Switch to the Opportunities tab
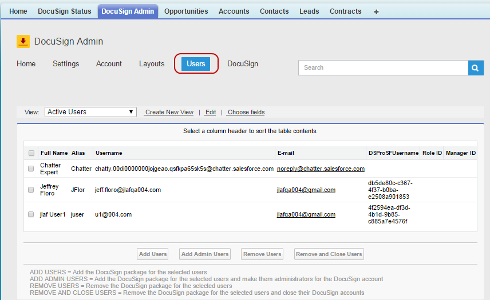Image resolution: width=490 pixels, height=300 pixels. click(x=186, y=11)
